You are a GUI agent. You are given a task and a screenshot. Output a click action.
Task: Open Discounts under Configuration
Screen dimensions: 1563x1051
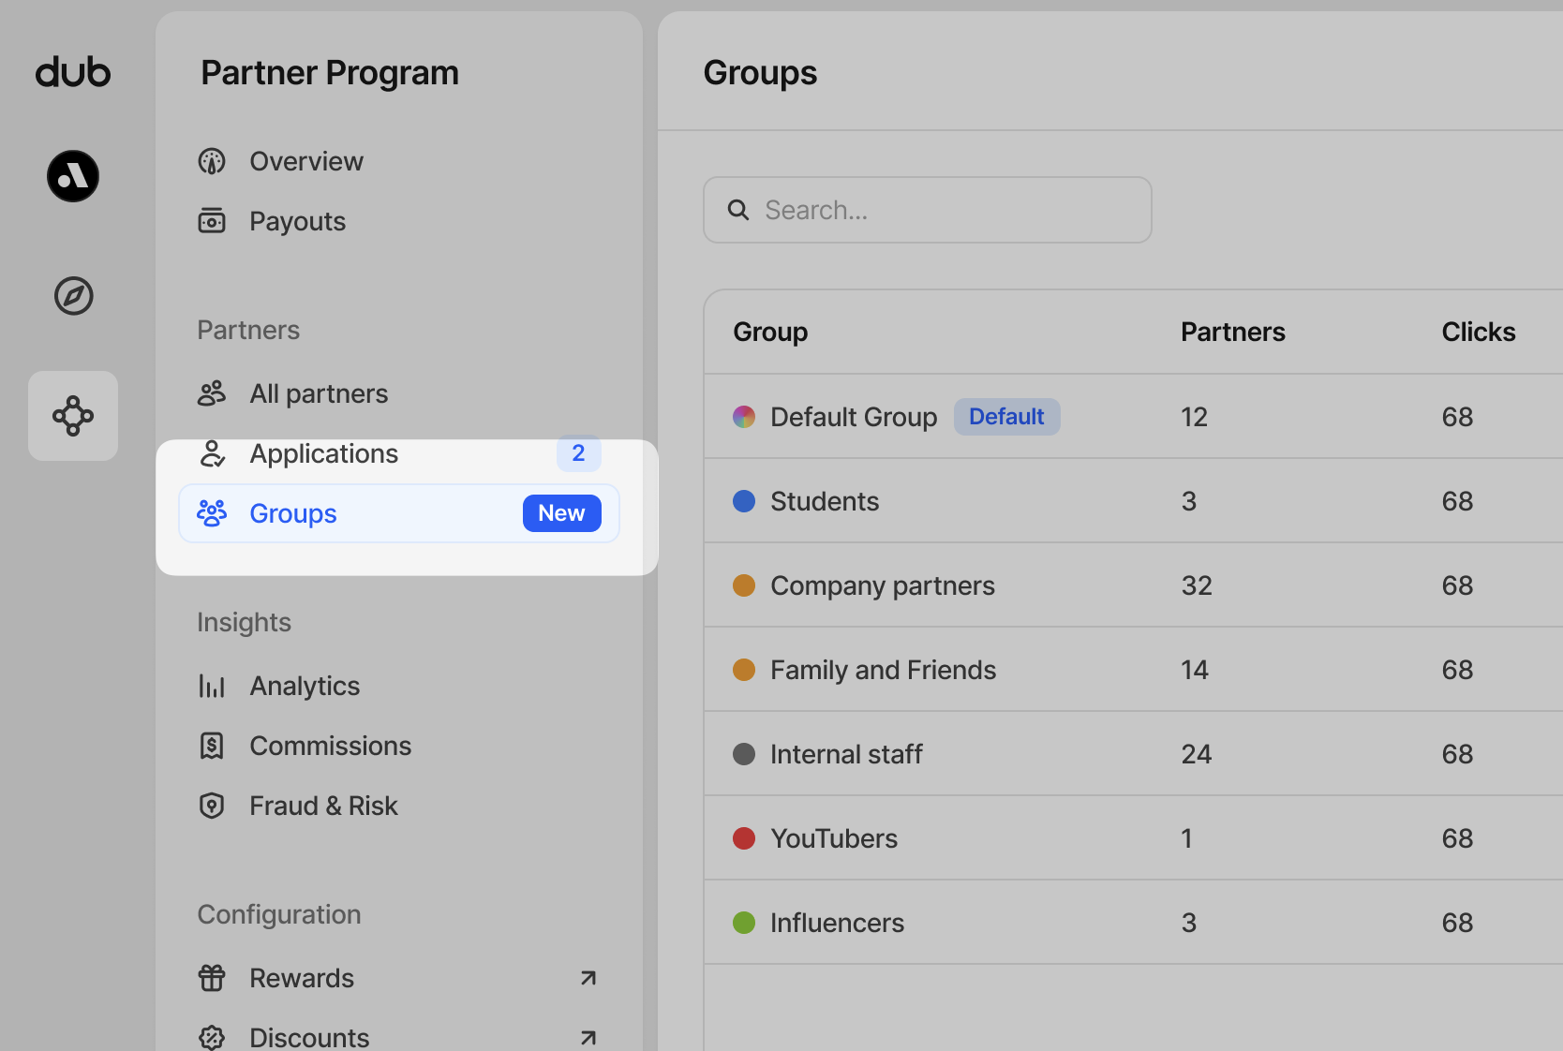point(399,1038)
